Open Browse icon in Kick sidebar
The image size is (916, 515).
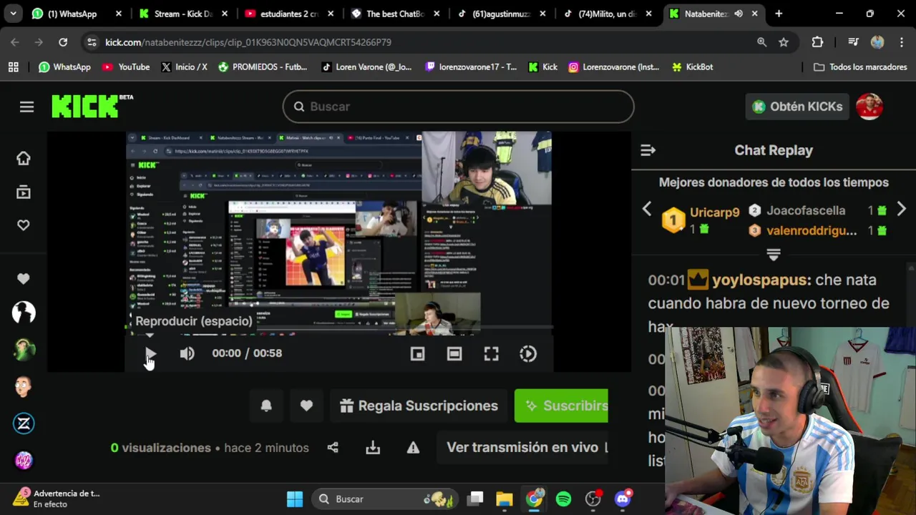coord(24,192)
